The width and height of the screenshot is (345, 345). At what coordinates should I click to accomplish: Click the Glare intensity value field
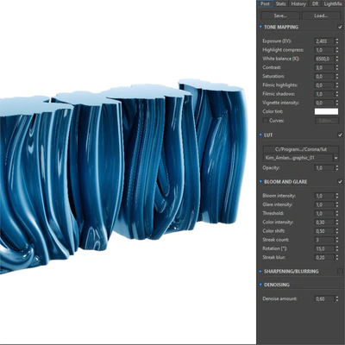coord(324,204)
